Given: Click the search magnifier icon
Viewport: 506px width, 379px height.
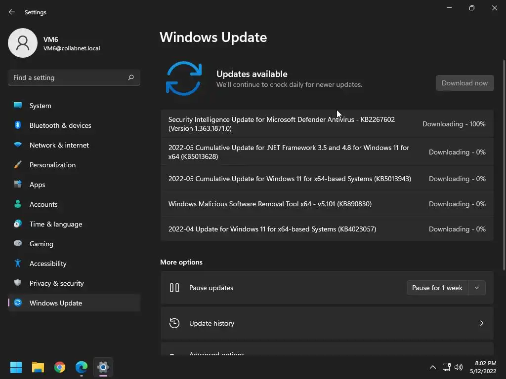Looking at the screenshot, I should click(130, 77).
